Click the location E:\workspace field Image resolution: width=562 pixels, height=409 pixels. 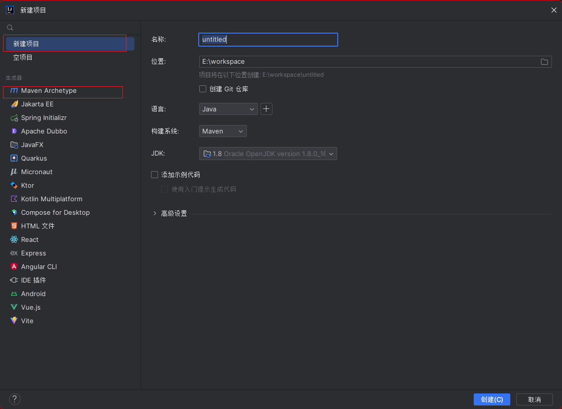coord(375,62)
